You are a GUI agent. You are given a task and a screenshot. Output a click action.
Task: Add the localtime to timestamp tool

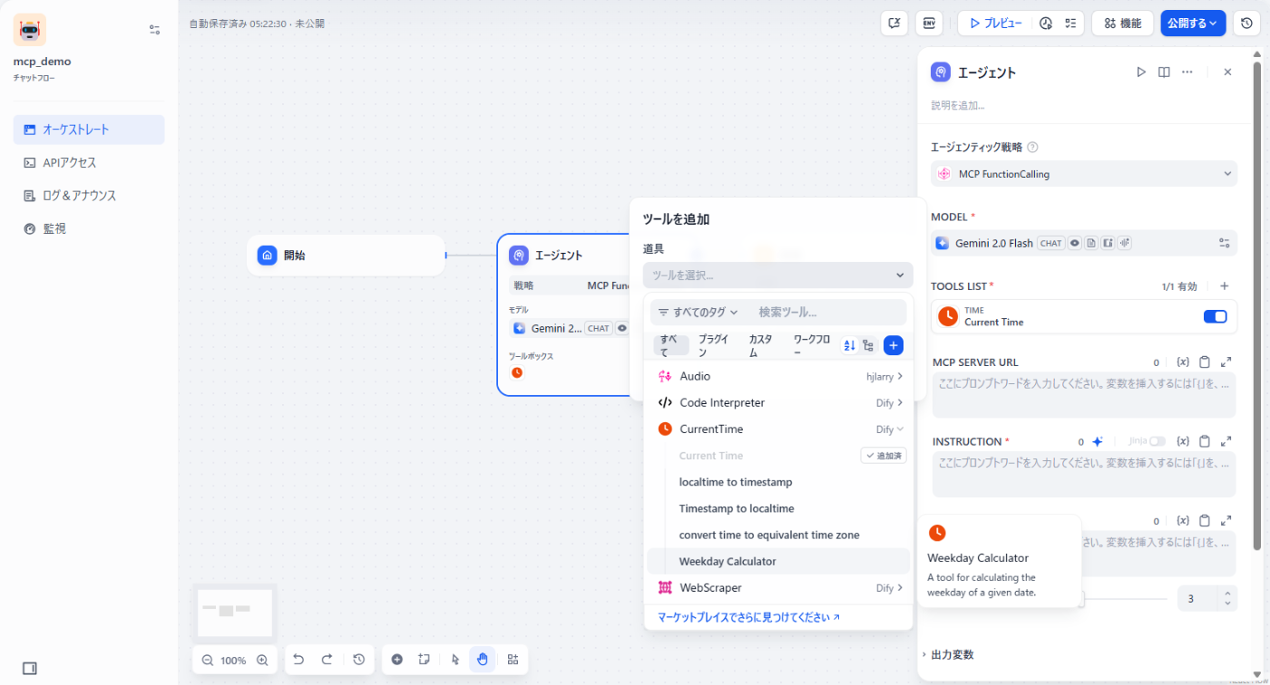click(778, 482)
